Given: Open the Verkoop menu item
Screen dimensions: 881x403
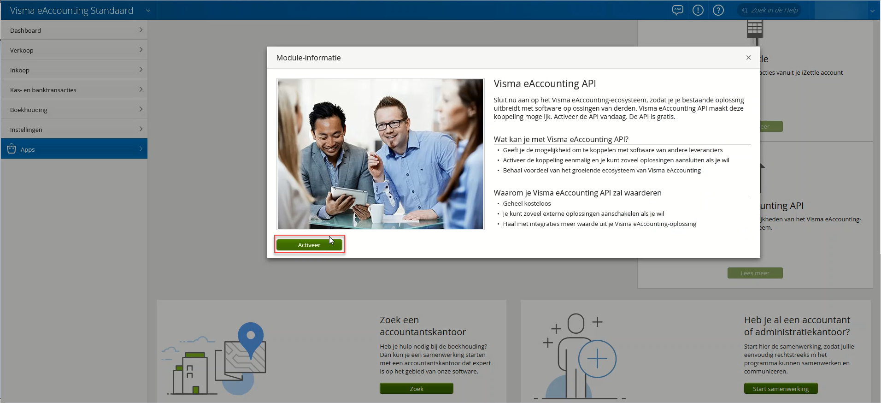Looking at the screenshot, I should click(x=74, y=50).
